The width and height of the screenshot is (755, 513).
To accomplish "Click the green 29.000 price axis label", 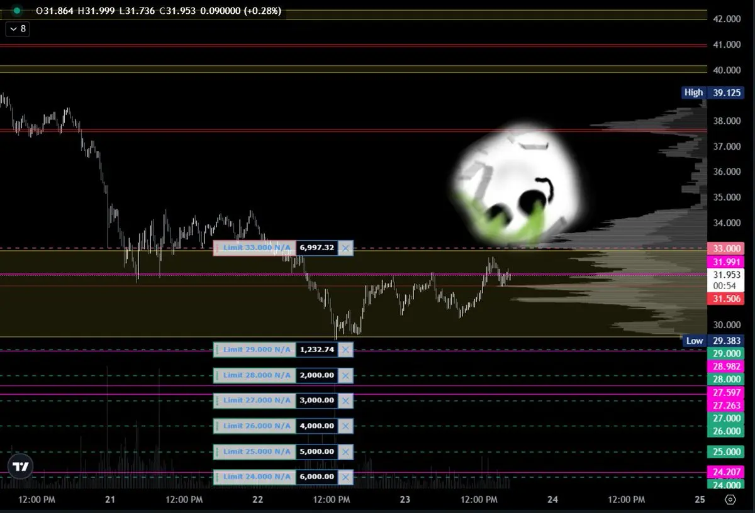I will [x=727, y=353].
